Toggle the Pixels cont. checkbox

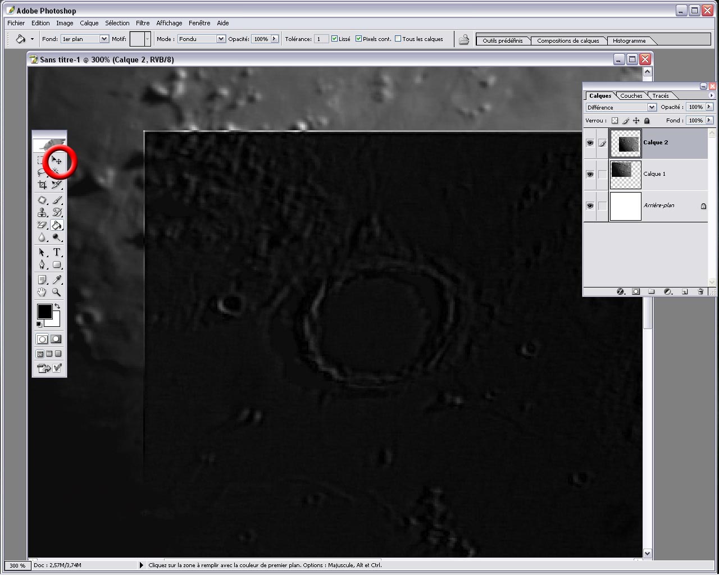(358, 39)
